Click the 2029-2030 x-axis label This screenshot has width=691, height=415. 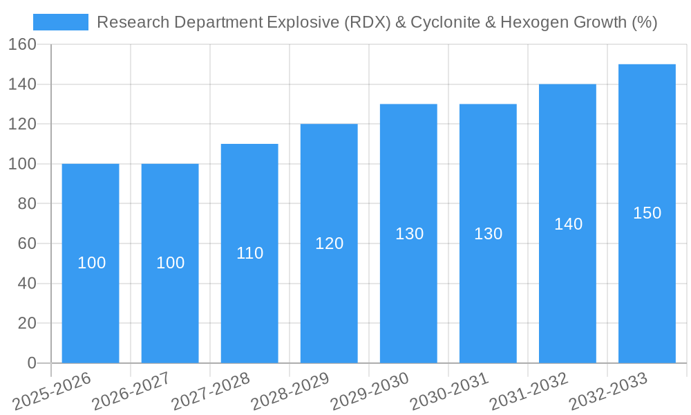370,391
